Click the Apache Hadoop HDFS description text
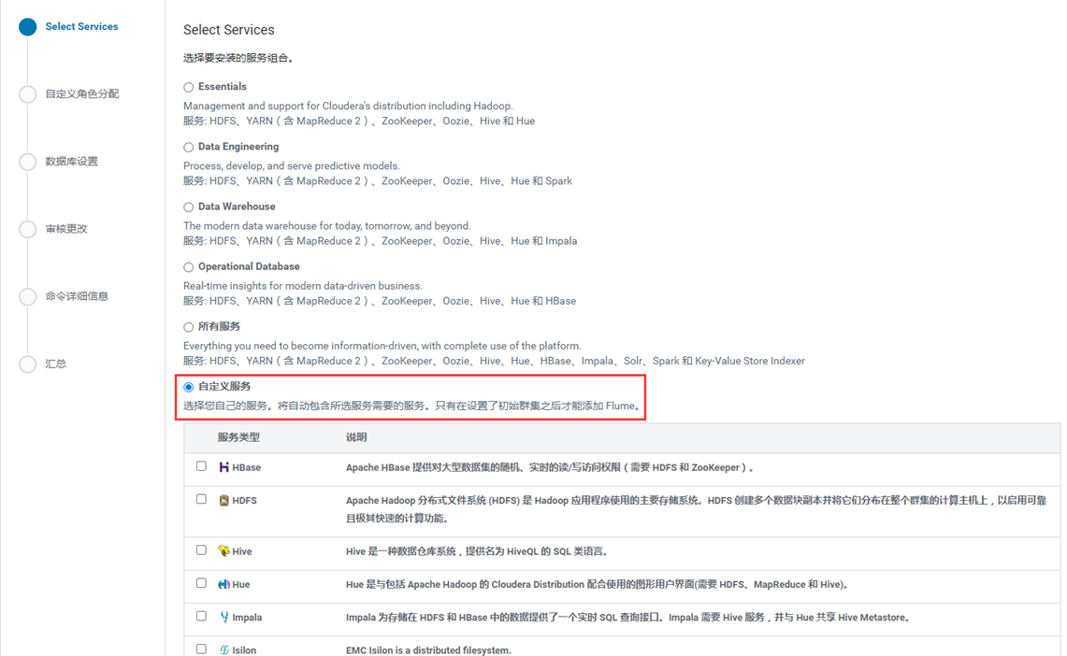Viewport: 1067px width, 656px height. [696, 509]
